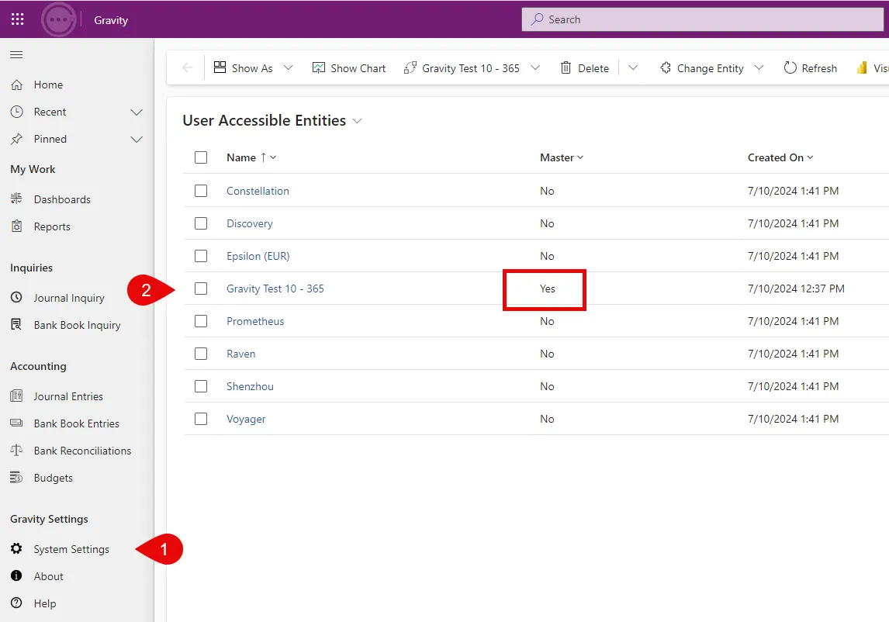
Task: Collapse the navigation hamburger menu
Action: [x=16, y=54]
